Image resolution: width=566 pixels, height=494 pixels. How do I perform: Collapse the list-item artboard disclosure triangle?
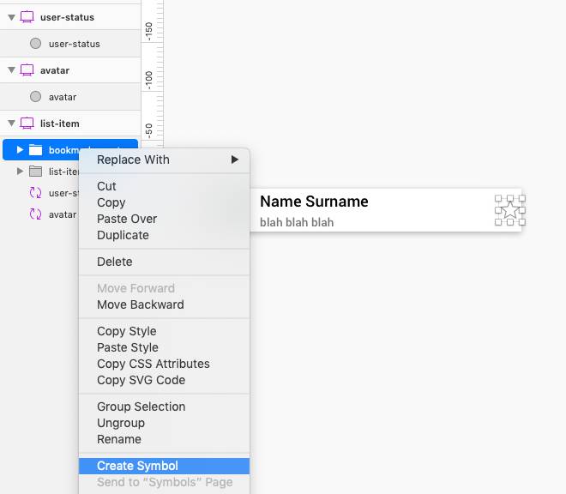(x=10, y=123)
